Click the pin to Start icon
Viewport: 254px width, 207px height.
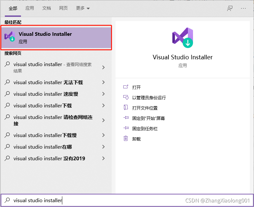point(126,118)
